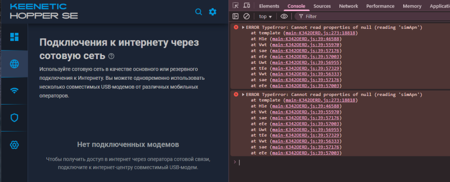
Task: Open second error's H1e 39:46588 source link
Action: coord(306,106)
